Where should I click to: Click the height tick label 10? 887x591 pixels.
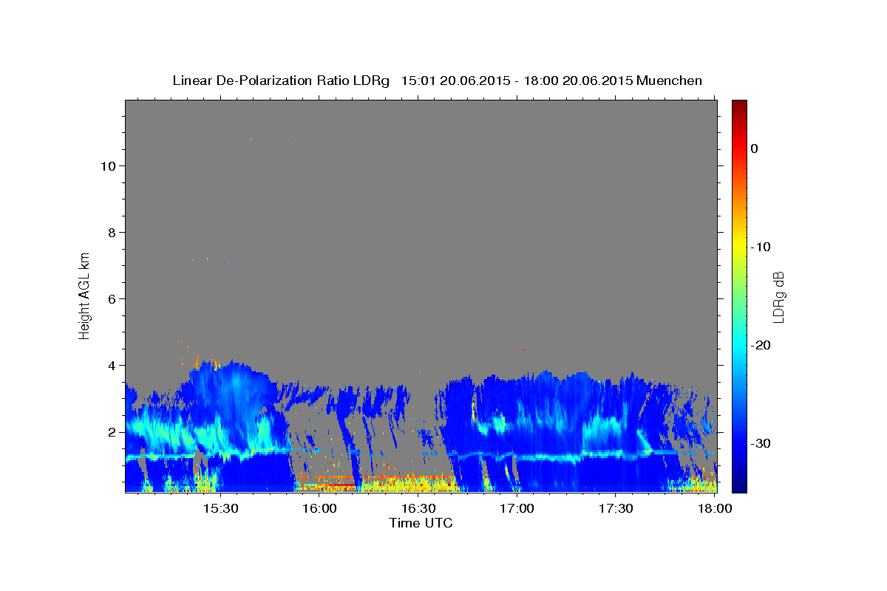click(x=107, y=165)
